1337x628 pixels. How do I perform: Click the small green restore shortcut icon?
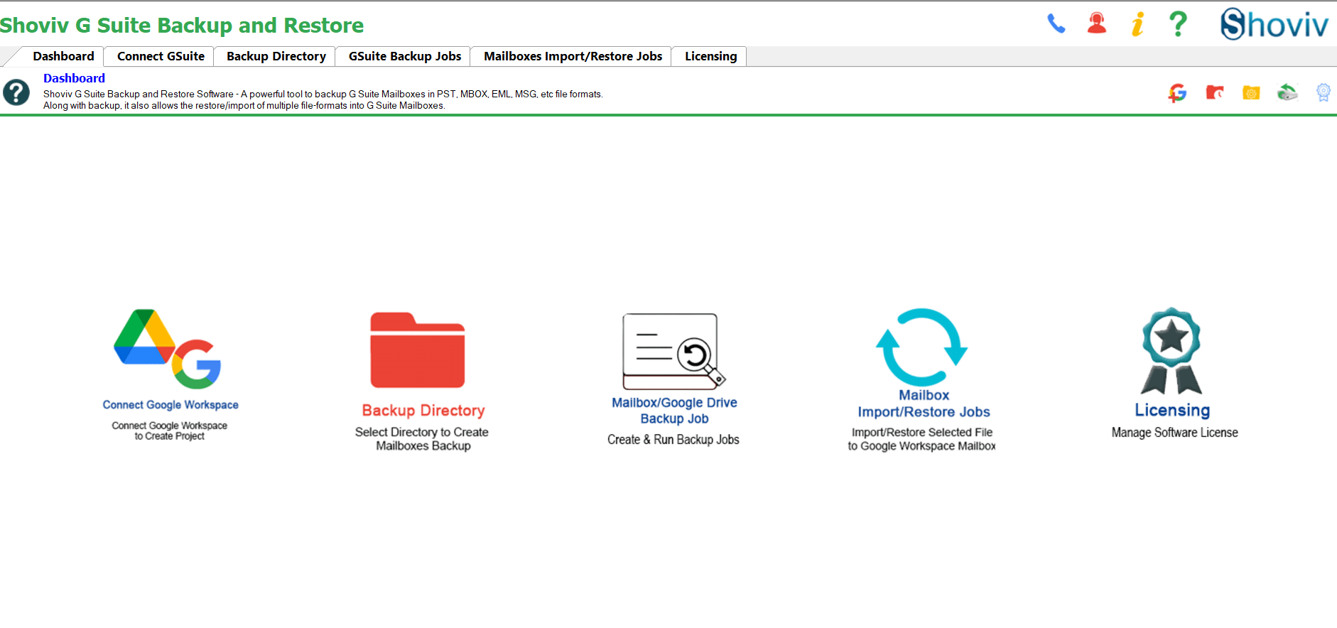pyautogui.click(x=1287, y=92)
